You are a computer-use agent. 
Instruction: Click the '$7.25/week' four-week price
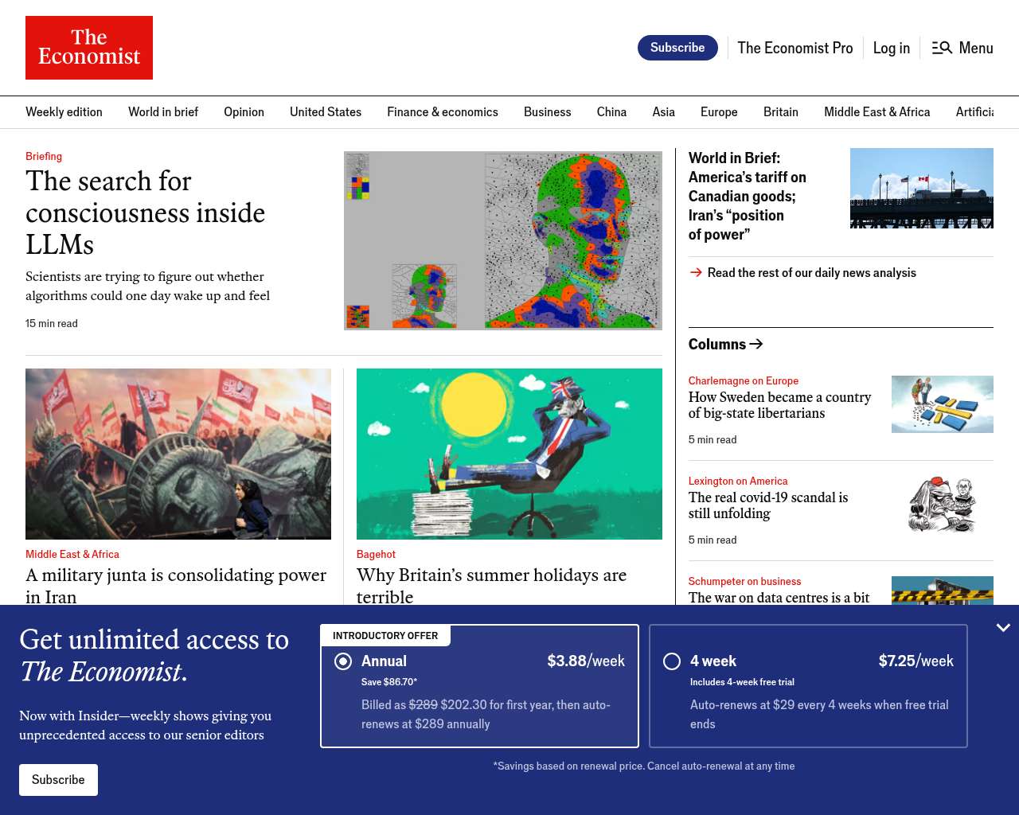pos(916,661)
